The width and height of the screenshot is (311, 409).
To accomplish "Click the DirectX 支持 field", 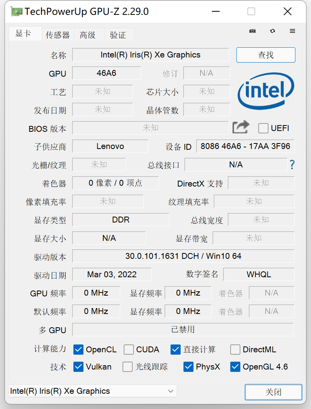I will pyautogui.click(x=261, y=183).
